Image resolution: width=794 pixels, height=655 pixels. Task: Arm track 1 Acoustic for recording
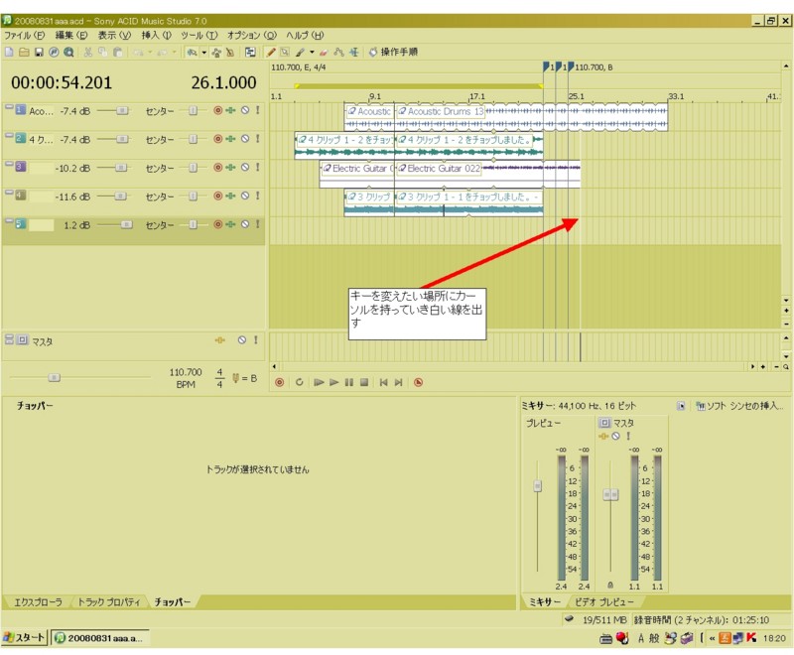tap(217, 110)
